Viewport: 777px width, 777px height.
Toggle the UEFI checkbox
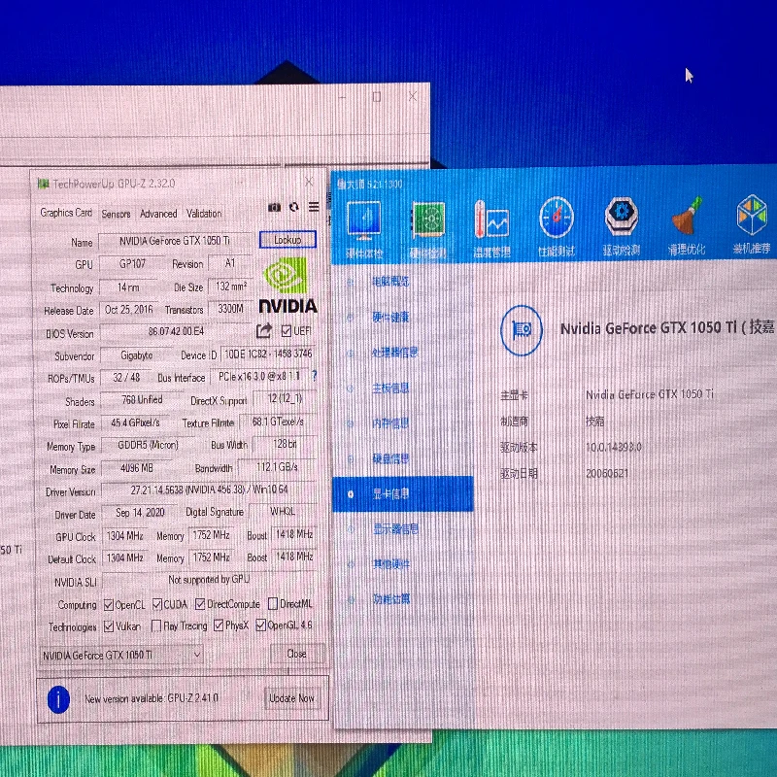point(286,330)
